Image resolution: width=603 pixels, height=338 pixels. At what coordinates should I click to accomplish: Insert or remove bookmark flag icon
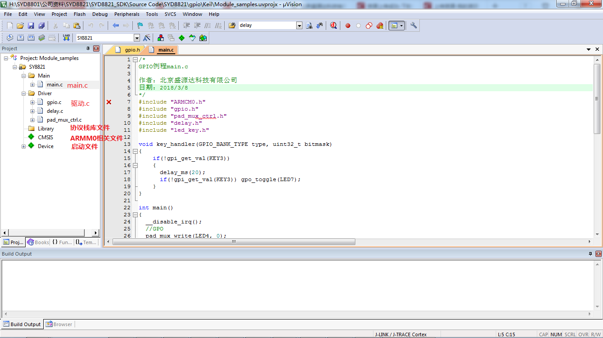(140, 26)
